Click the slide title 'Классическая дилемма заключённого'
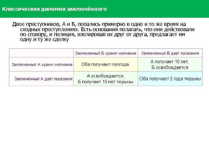The width and height of the screenshot is (209, 157). pyautogui.click(x=54, y=9)
